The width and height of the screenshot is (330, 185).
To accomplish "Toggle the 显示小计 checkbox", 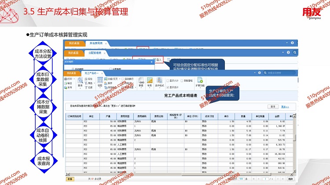I will click(x=169, y=81).
